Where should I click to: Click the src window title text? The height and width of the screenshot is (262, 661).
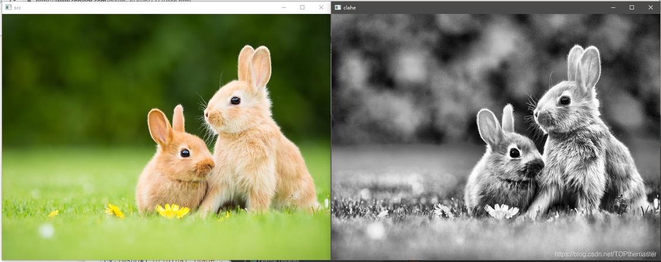coord(17,8)
